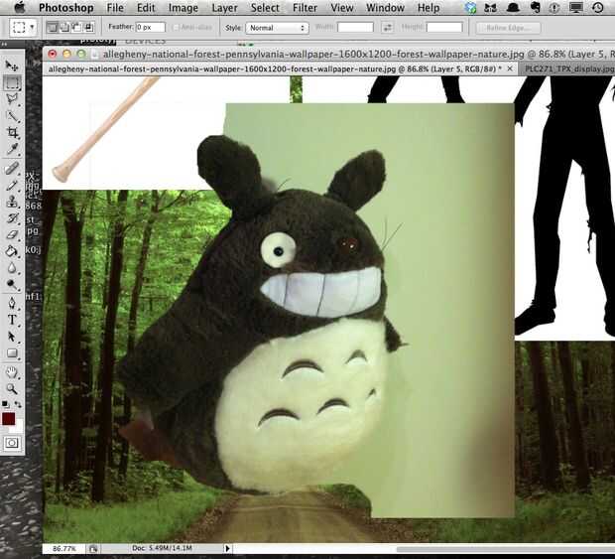Screen dimensions: 615x559
Task: Reset default foreground and background colors
Action: (x=5, y=403)
